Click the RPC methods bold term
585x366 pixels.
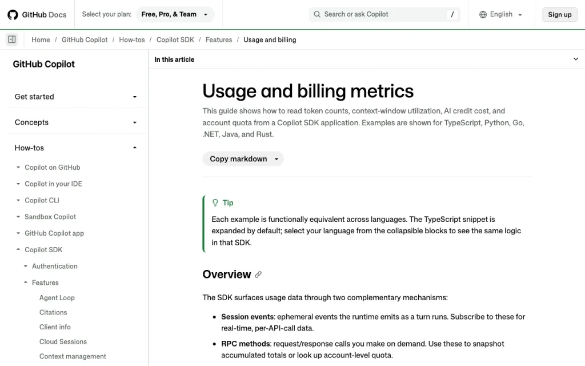(x=246, y=344)
